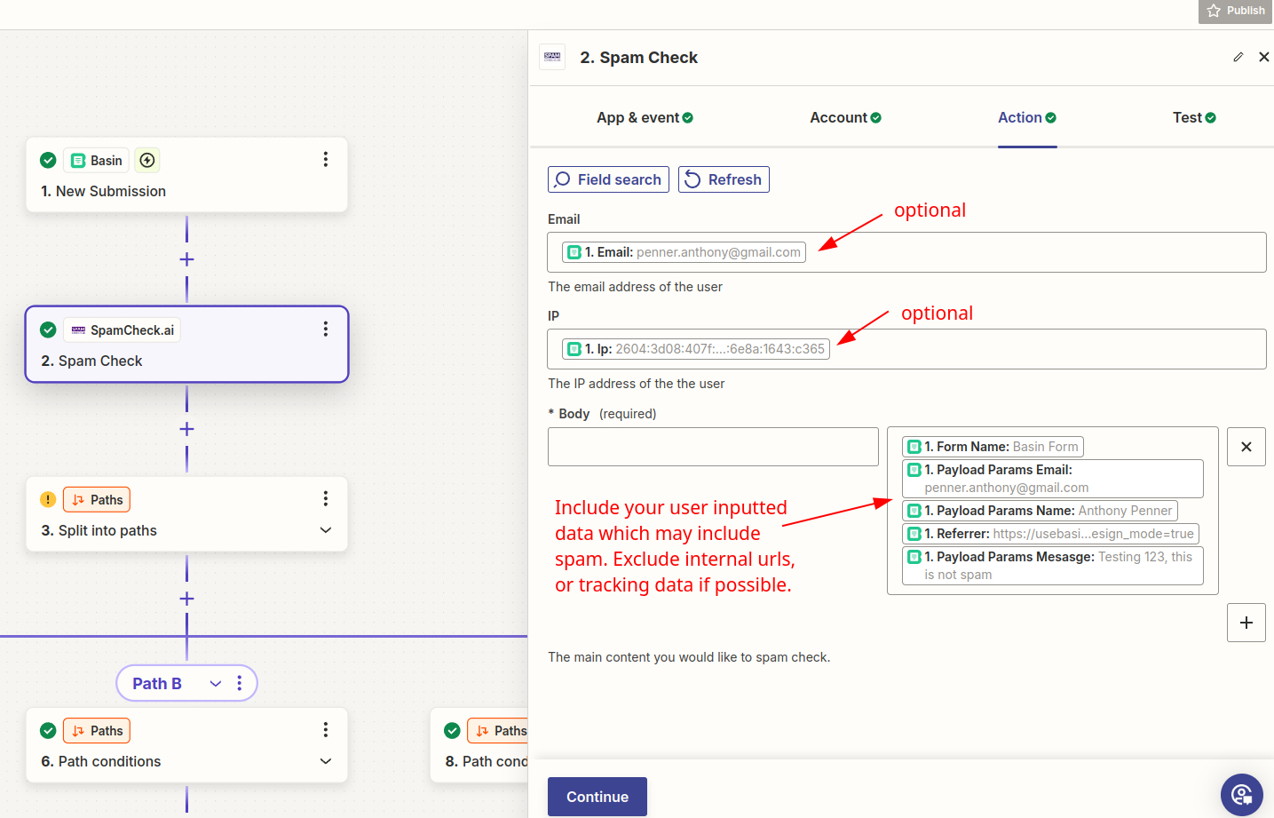1274x818 pixels.
Task: Open the Test tab
Action: [1194, 117]
